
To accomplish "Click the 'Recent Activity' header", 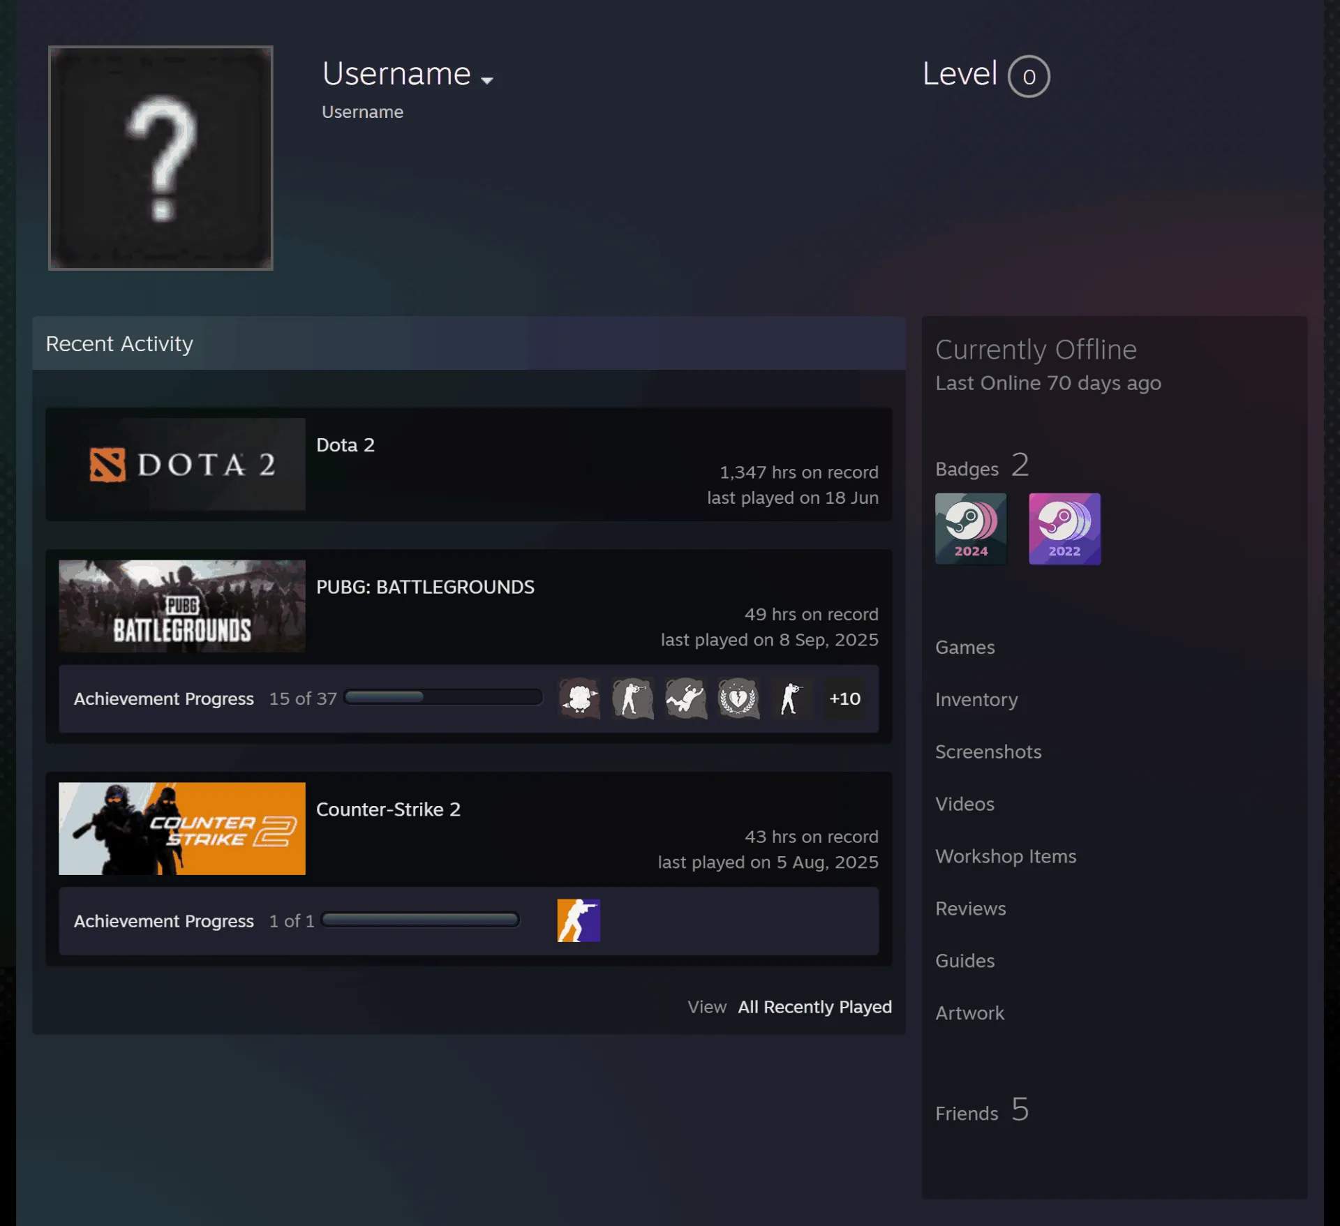I will [119, 344].
